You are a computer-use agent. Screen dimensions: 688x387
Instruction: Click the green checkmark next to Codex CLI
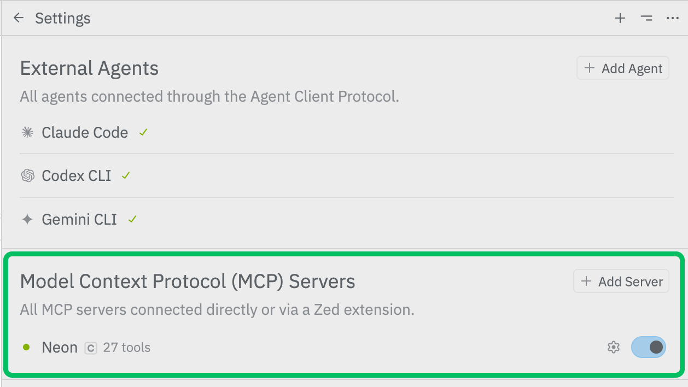(126, 175)
